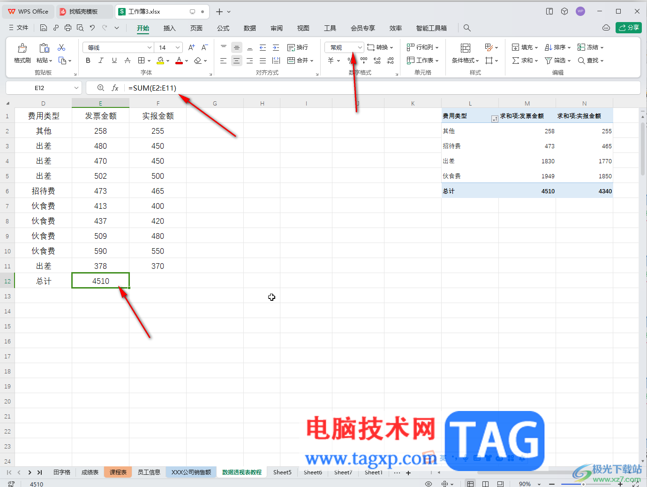Image resolution: width=647 pixels, height=487 pixels.
Task: Click the zoom magnifier icon in formula bar
Action: tap(100, 88)
